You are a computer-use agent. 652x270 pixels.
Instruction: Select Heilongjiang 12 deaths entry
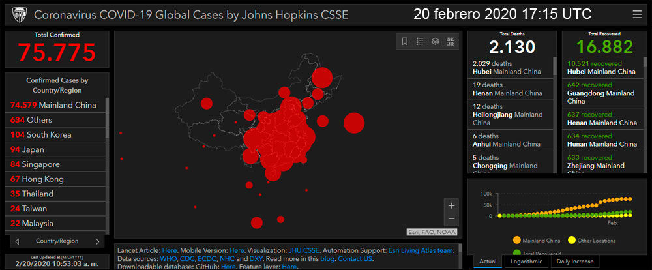[x=511, y=114]
